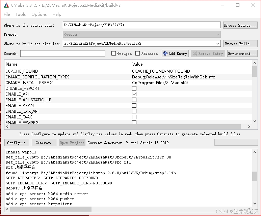Select the CMAKE_INSTALL_PREFIX entry
Image resolution: width=261 pixels, height=216 pixels.
(29, 83)
